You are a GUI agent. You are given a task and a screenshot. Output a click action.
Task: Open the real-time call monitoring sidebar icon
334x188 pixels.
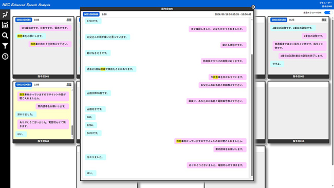coord(5,14)
